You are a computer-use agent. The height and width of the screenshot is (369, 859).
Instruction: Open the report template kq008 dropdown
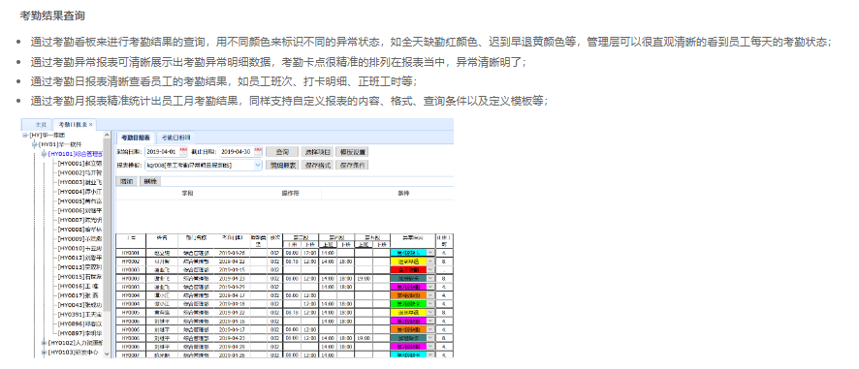point(258,165)
